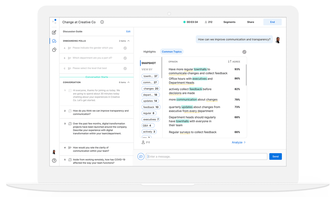This screenshot has height=197, width=336.
Task: Collapse the Conversation section
Action: pyautogui.click(x=129, y=82)
